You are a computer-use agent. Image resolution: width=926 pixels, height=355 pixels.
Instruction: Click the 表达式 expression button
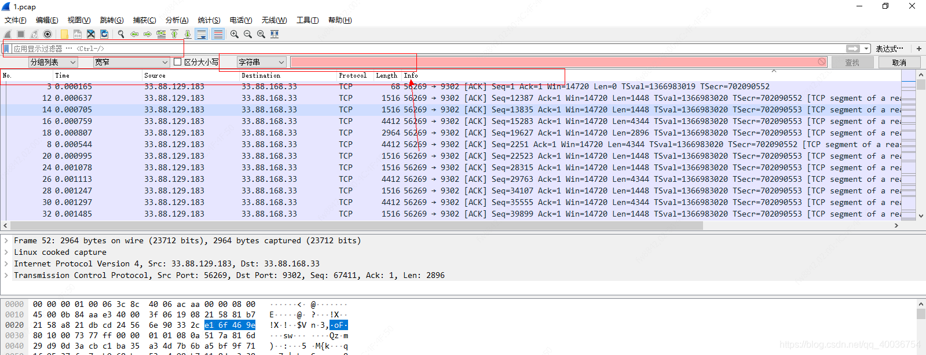pos(889,49)
